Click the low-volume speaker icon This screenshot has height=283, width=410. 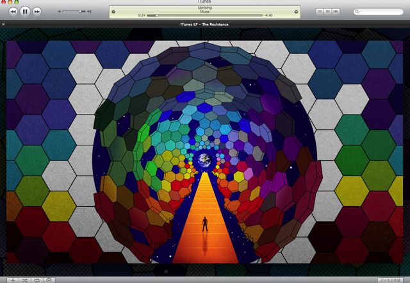point(60,12)
